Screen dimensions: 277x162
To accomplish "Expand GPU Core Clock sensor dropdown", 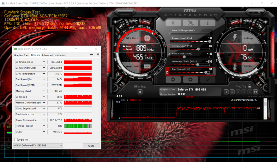I will [x=44, y=62].
